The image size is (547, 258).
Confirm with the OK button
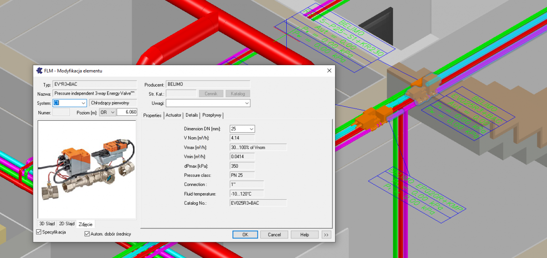[x=245, y=235]
